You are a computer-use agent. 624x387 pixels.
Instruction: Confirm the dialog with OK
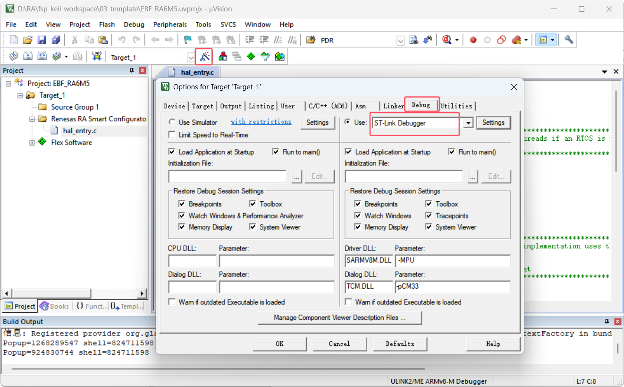pos(279,344)
